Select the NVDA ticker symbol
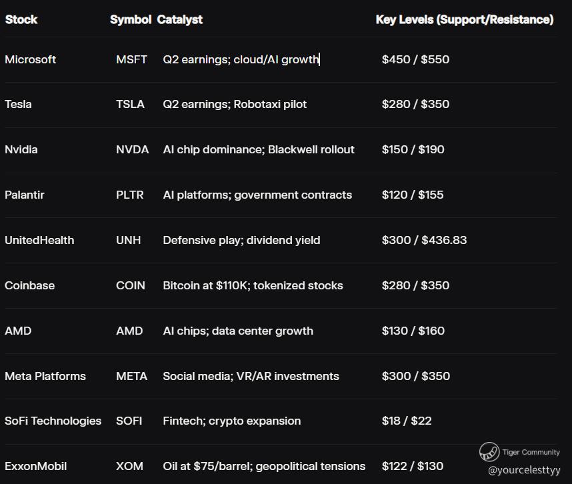 [132, 149]
